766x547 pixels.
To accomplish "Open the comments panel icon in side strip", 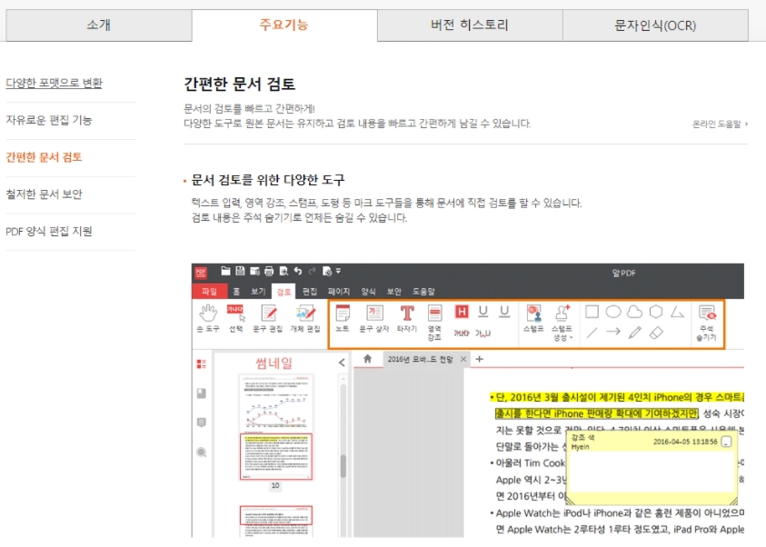I will click(202, 423).
